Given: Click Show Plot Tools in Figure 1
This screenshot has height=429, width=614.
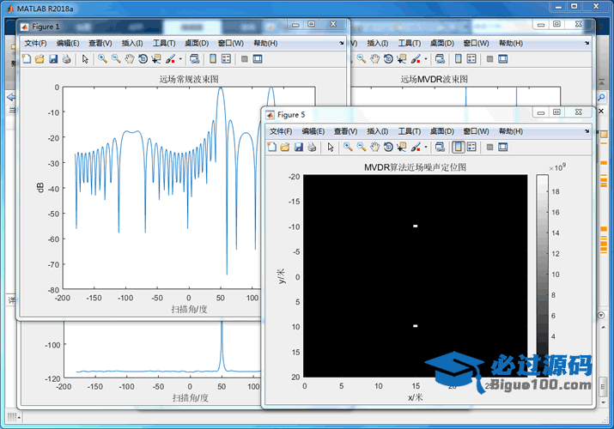Looking at the screenshot, I should (258, 59).
